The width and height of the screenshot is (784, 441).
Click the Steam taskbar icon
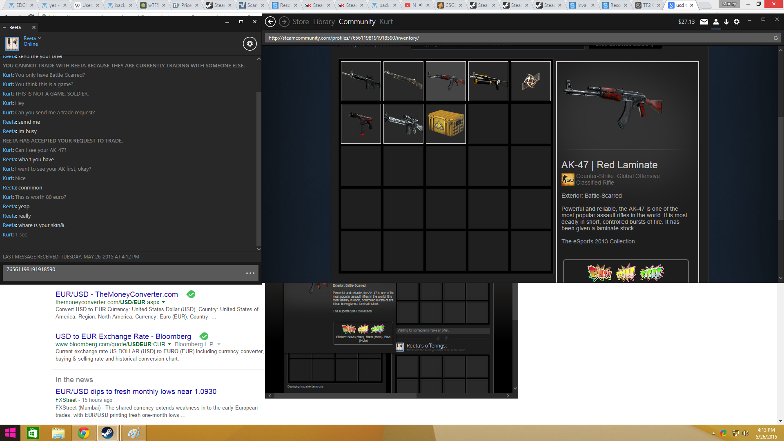108,433
